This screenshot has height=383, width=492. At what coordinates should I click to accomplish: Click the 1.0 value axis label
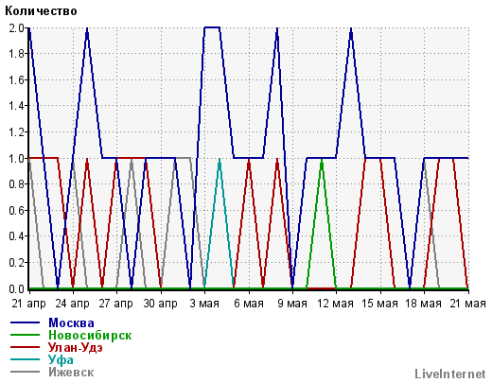(x=16, y=158)
